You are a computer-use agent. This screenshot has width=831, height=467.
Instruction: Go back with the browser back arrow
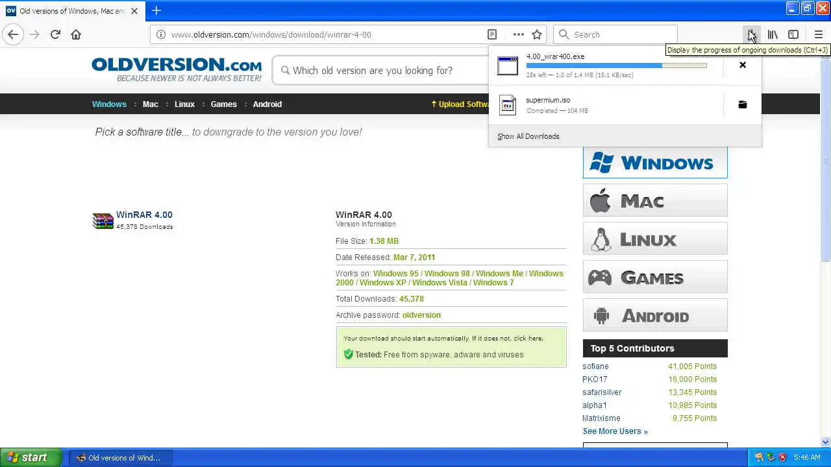13,34
